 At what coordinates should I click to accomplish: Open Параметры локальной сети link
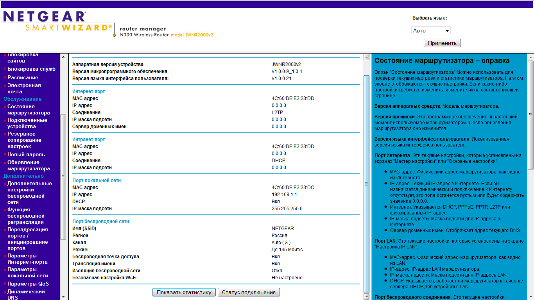(x=27, y=272)
